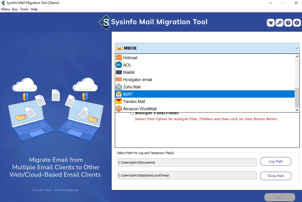This screenshot has height=202, width=302.
Task: Click the Yandex Mail red icon
Action: [119, 101]
